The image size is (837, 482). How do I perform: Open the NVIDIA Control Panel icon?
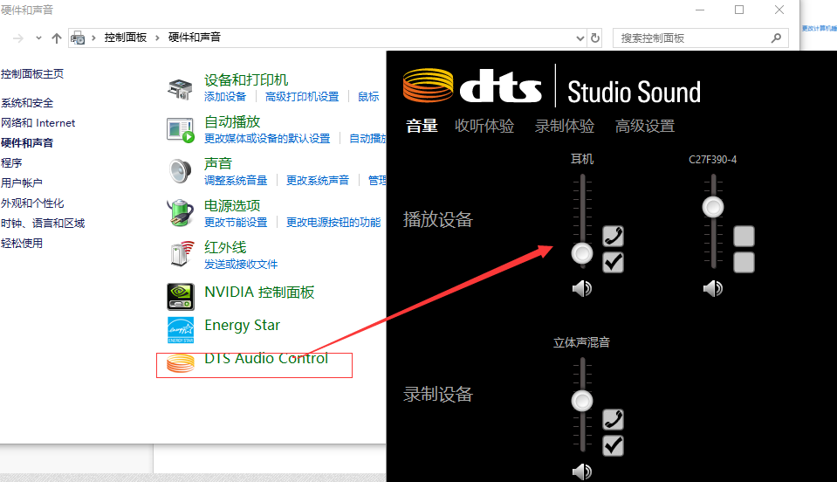click(181, 297)
